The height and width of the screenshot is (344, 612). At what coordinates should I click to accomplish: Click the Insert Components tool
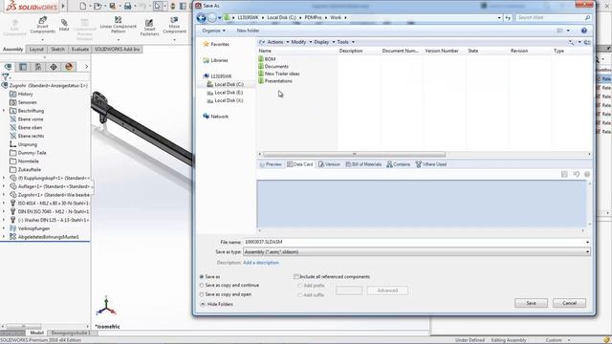pyautogui.click(x=42, y=26)
